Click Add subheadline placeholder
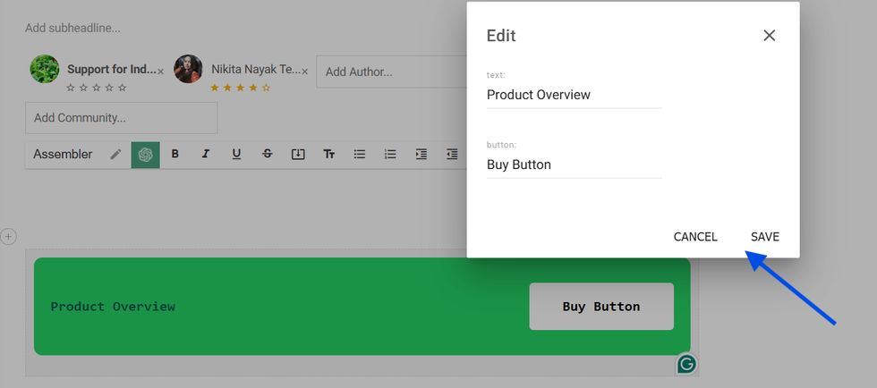Image resolution: width=877 pixels, height=388 pixels. (72, 28)
